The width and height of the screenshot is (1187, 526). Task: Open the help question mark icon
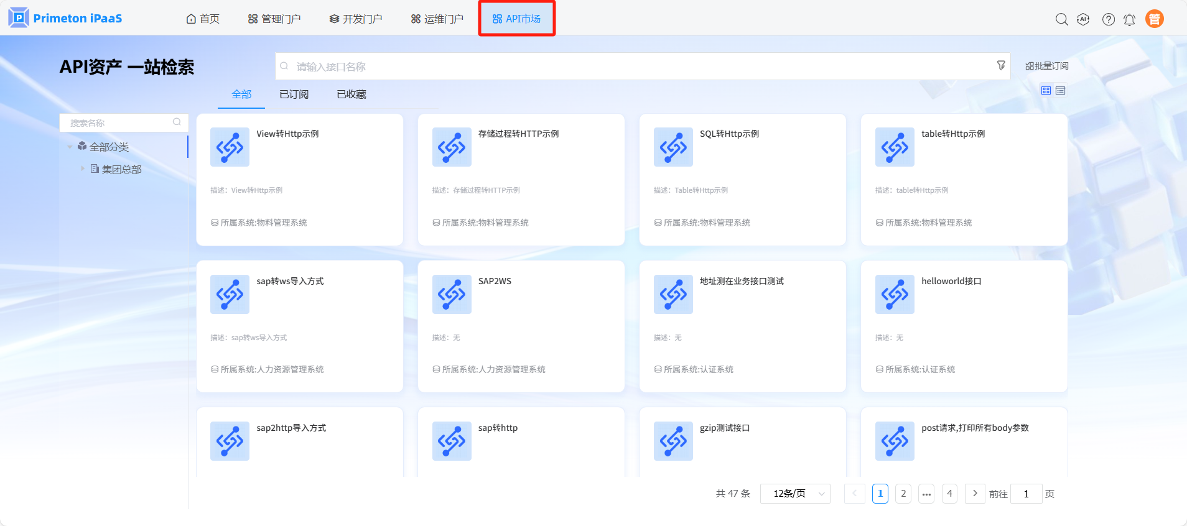tap(1108, 19)
